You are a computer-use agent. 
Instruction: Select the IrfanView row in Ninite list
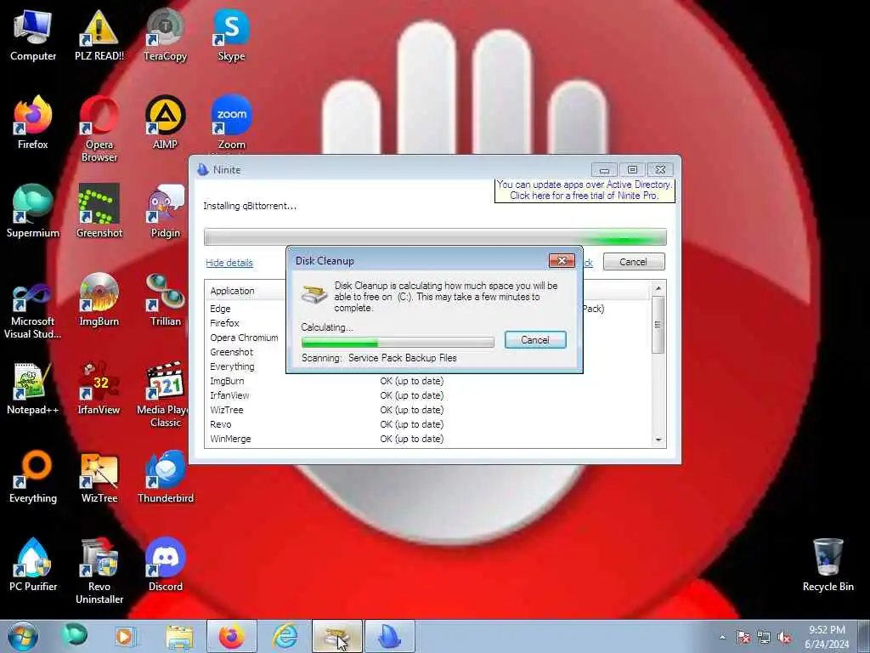(x=428, y=395)
